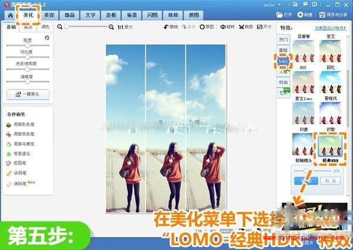This screenshot has height=250, width=353.
Task: Select the 基础 effects category
Action: click(x=283, y=50)
